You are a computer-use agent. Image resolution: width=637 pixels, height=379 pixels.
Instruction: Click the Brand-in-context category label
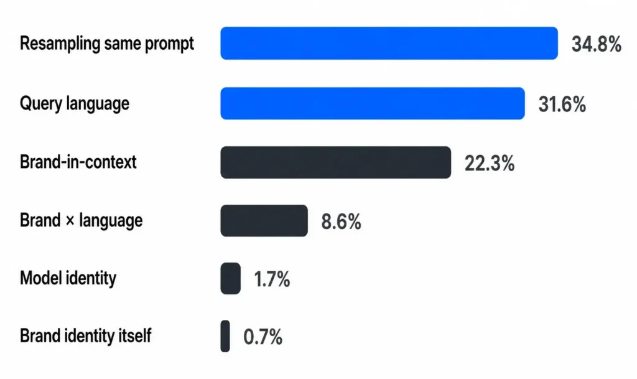click(x=78, y=162)
